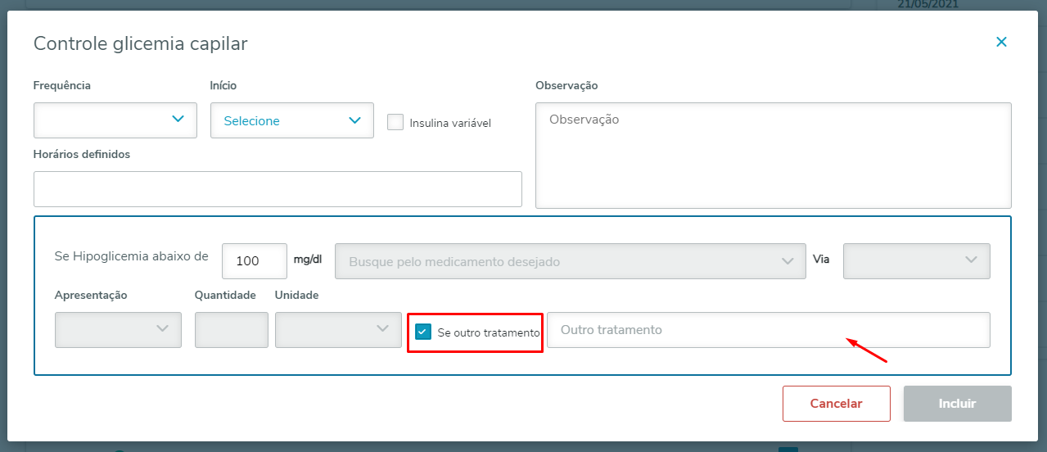Viewport: 1047px width, 452px height.
Task: Click the Observação text area
Action: [773, 155]
